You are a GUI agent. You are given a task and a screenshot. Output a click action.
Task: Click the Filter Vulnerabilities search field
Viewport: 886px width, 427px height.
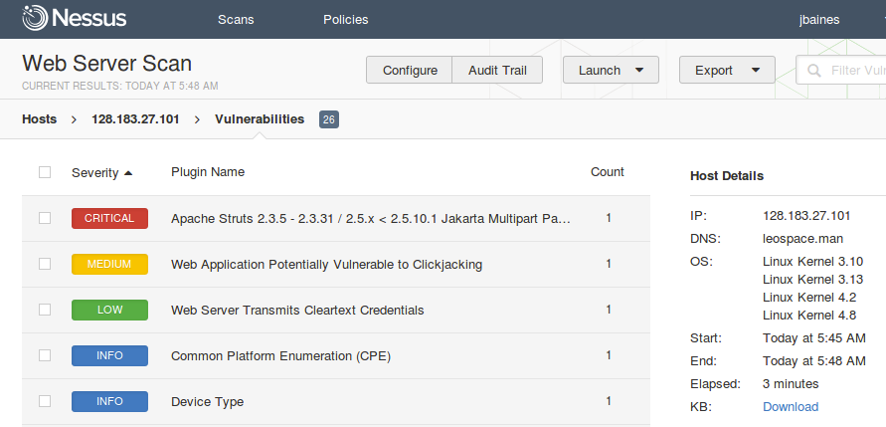841,70
